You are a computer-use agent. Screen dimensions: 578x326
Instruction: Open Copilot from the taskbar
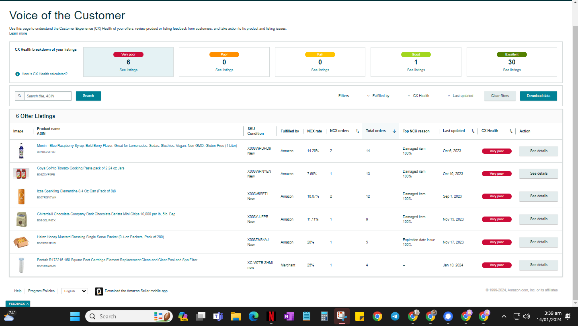click(x=183, y=316)
